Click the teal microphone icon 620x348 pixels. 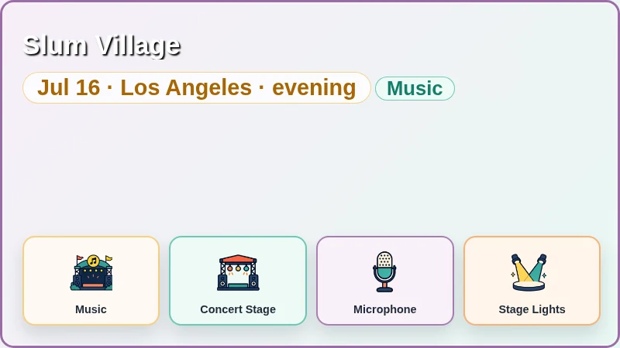tap(384, 272)
